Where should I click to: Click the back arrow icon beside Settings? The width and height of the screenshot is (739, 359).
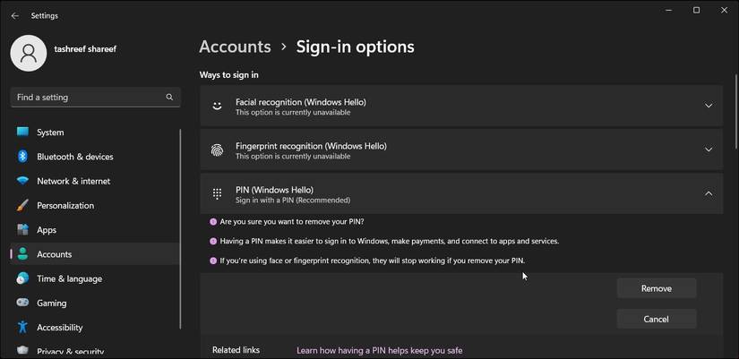click(15, 15)
